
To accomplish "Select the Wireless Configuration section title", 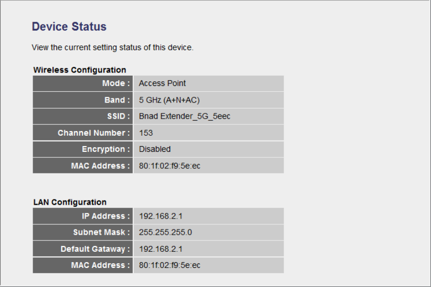I will 79,70.
